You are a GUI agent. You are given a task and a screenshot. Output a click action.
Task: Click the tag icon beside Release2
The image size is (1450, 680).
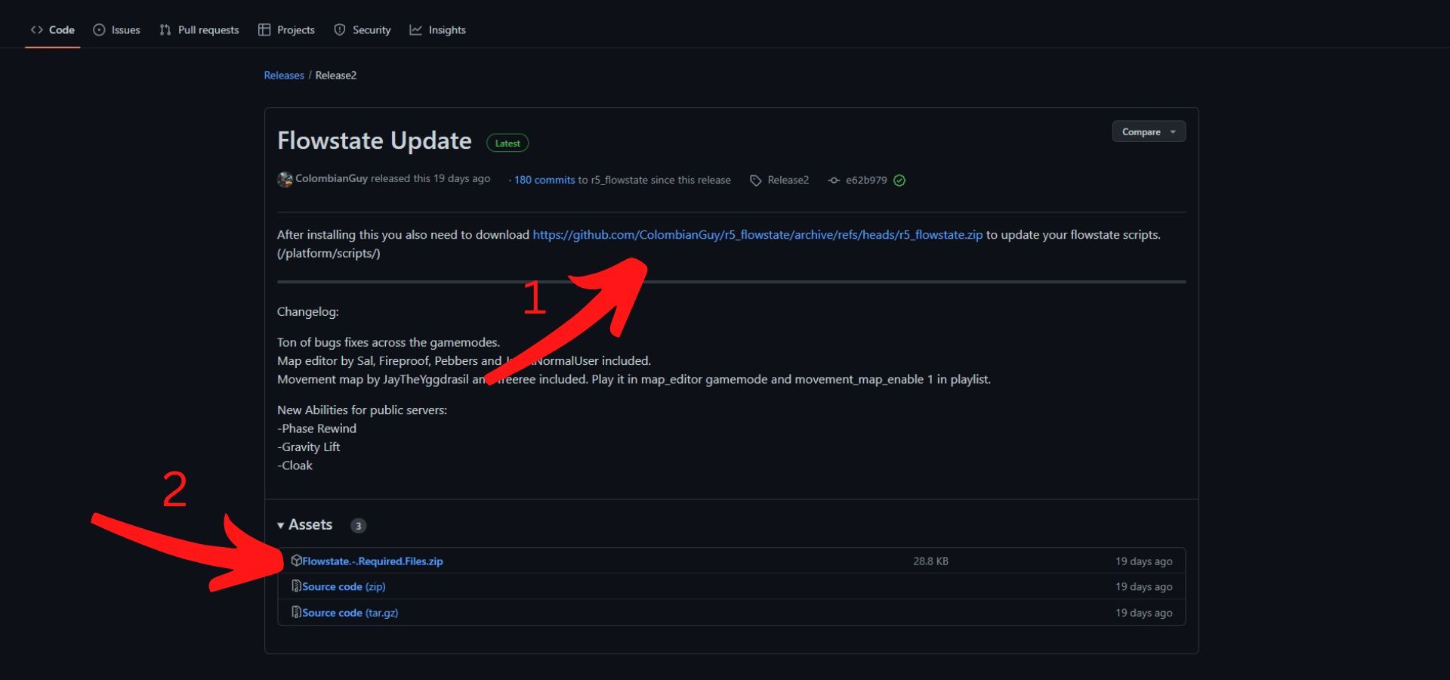(754, 180)
